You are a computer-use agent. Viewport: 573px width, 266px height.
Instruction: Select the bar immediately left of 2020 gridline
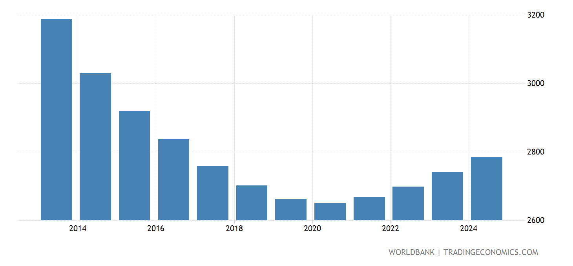pos(290,209)
